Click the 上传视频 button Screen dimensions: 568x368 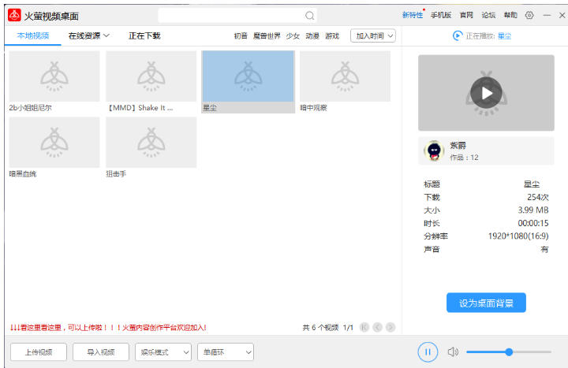coord(39,352)
